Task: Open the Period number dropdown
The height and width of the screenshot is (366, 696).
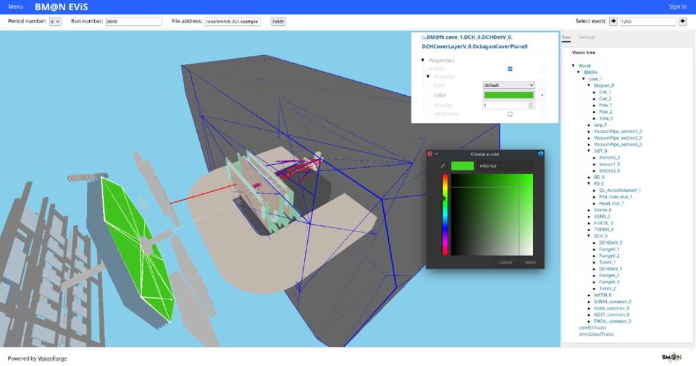Action: 55,22
